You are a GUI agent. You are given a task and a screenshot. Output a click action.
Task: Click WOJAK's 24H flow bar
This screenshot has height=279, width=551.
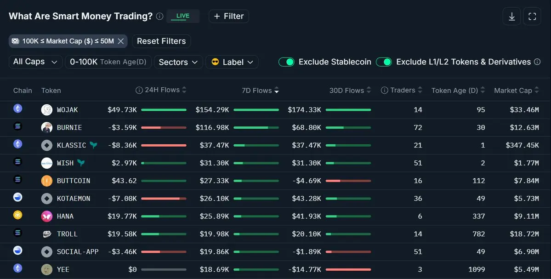click(164, 110)
